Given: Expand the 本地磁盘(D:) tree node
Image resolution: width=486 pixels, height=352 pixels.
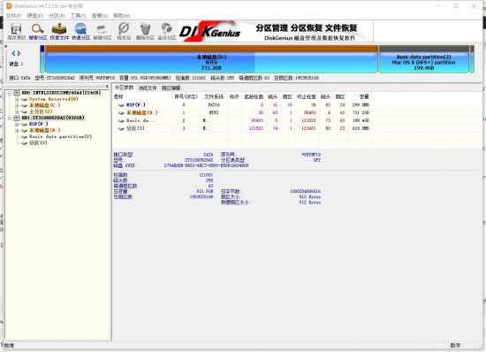Looking at the screenshot, I should click(17, 130).
